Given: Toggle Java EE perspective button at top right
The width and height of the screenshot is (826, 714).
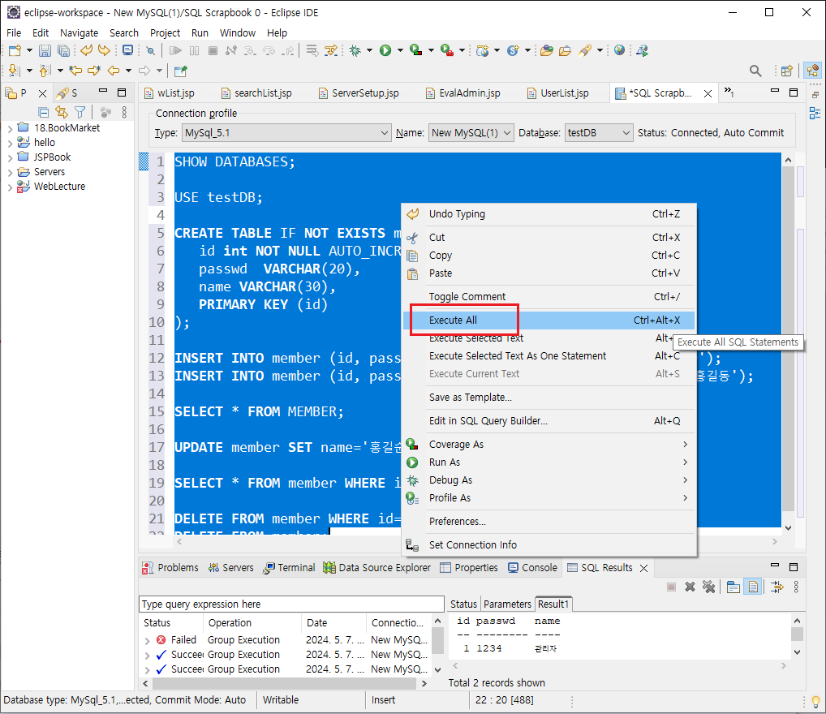Looking at the screenshot, I should (x=811, y=71).
